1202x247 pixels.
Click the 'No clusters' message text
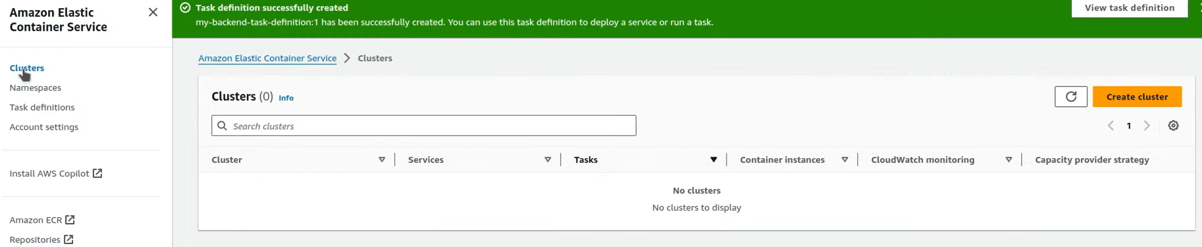[x=696, y=191]
